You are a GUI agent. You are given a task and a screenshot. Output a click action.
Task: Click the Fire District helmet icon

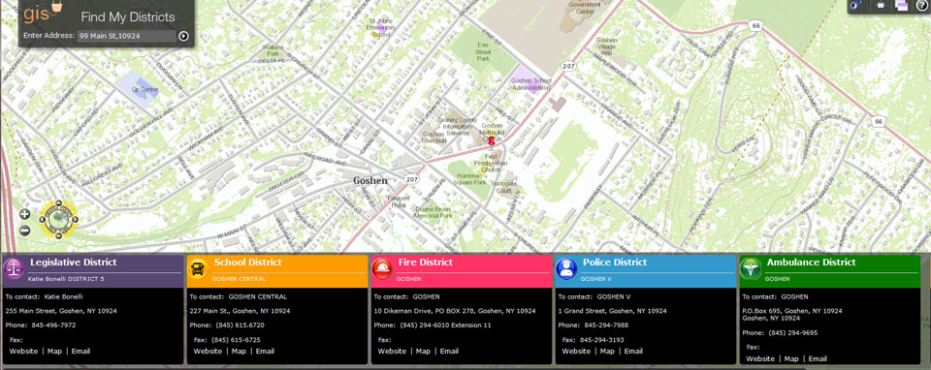point(382,269)
